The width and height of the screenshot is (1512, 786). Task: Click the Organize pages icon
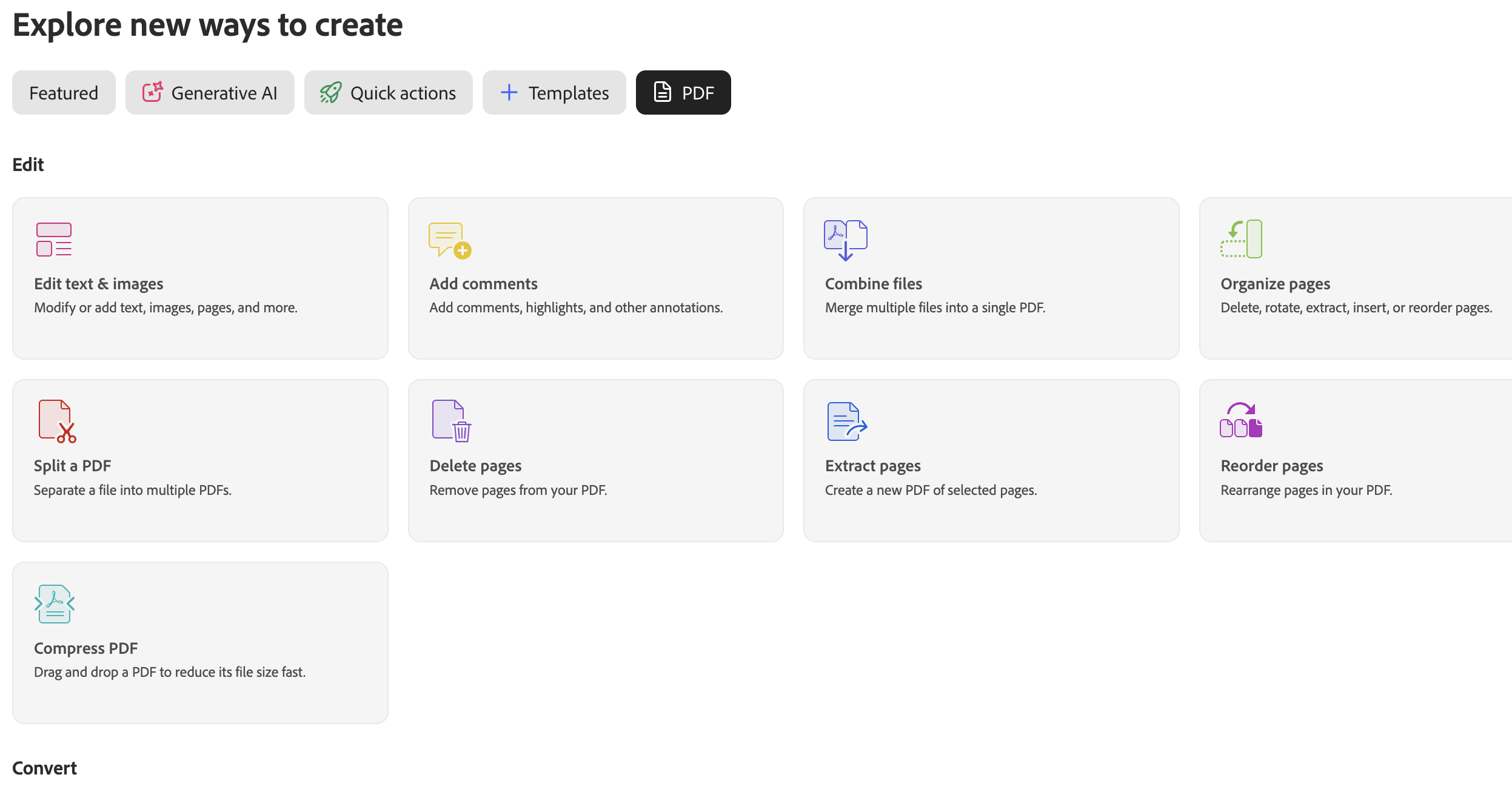click(1241, 239)
